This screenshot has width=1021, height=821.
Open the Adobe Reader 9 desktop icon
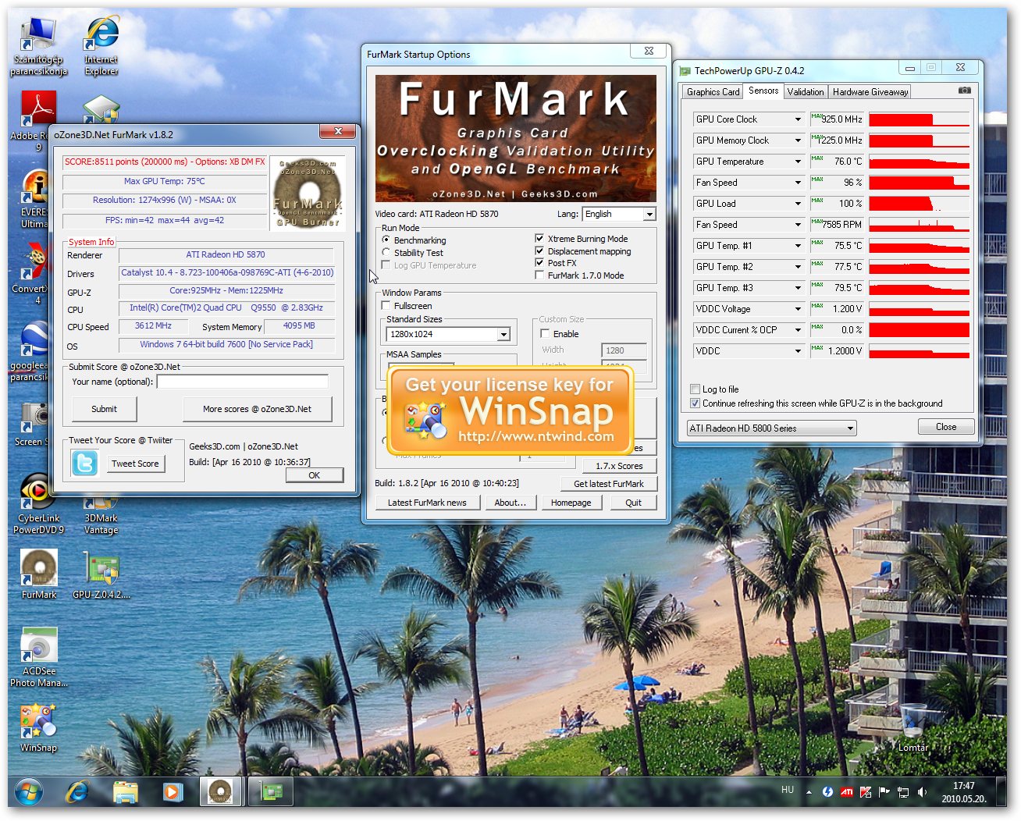point(37,121)
